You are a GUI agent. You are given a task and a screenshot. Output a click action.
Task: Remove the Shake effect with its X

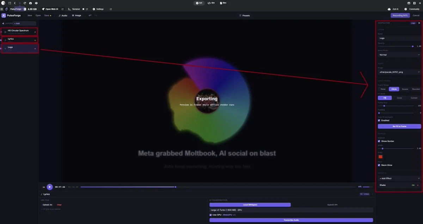tap(418, 185)
